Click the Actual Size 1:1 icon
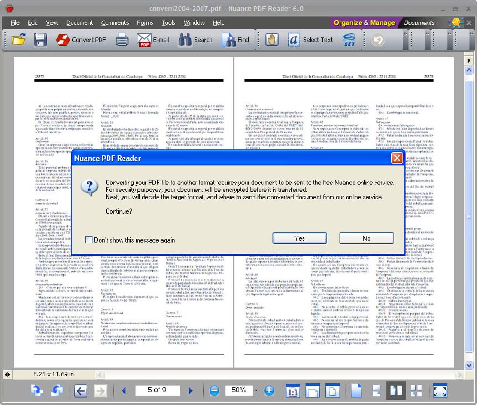The width and height of the screenshot is (477, 405). [x=293, y=390]
